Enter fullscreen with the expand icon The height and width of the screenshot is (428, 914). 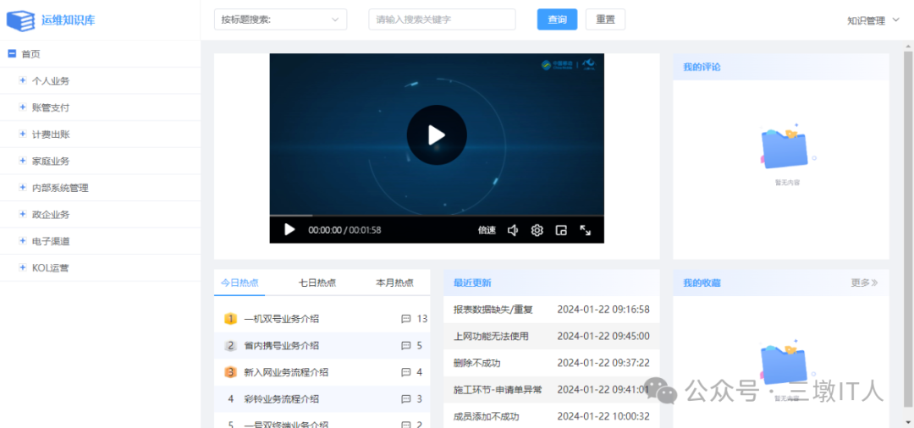[586, 231]
